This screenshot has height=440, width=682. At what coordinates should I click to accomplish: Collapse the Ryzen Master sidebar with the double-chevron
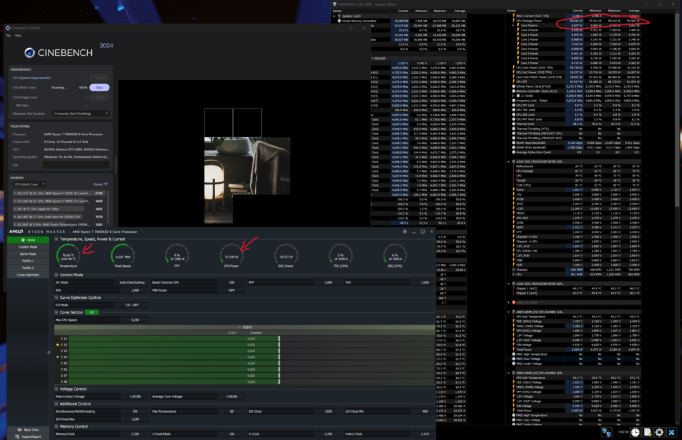pyautogui.click(x=49, y=352)
